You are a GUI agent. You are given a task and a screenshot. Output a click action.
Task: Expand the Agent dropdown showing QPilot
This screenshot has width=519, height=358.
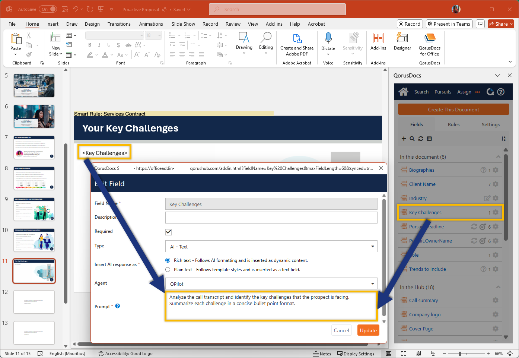tap(271, 284)
